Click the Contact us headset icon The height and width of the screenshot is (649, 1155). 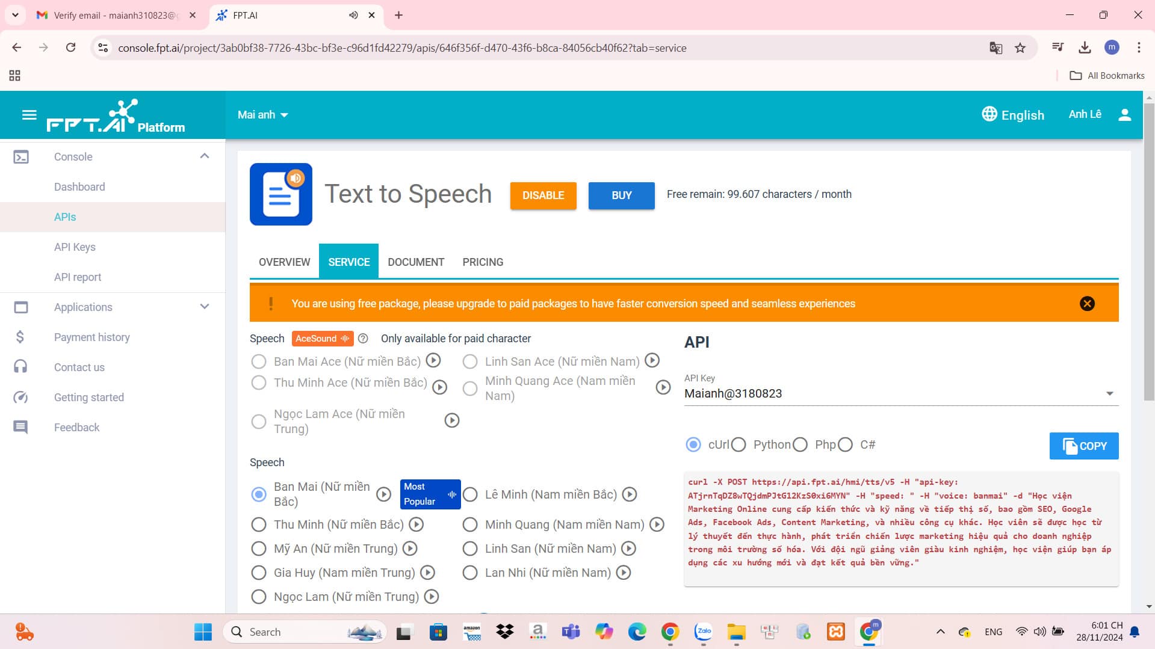tap(20, 367)
